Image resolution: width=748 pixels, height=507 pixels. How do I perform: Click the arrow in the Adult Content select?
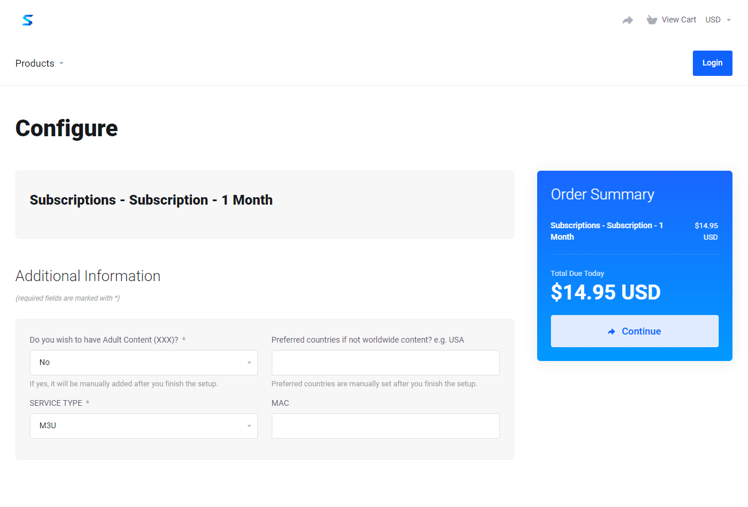pyautogui.click(x=249, y=363)
